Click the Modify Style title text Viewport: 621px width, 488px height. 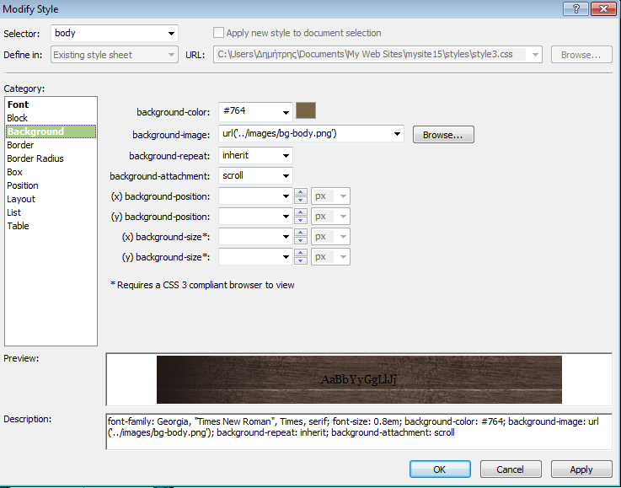tap(30, 9)
